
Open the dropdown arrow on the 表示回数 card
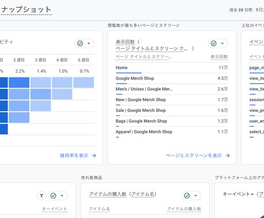coord(222,44)
